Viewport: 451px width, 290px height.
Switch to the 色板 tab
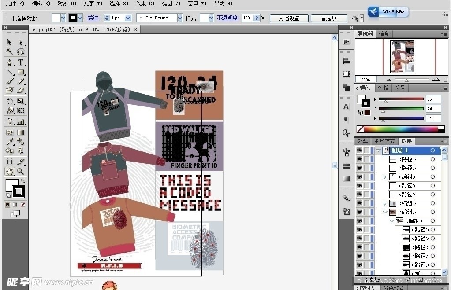[x=383, y=88]
